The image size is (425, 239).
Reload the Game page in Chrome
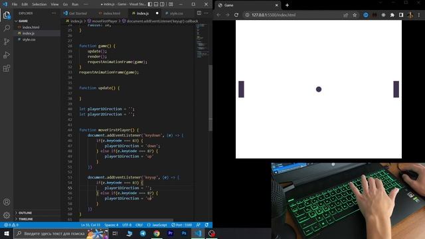point(236,15)
